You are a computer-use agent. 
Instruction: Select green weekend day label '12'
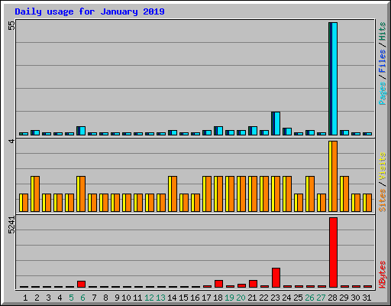click(x=149, y=298)
